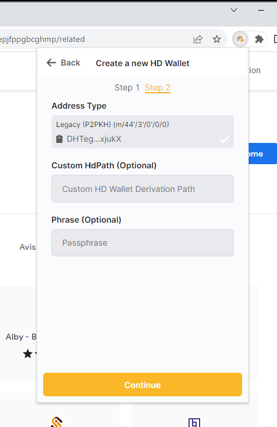Toggle the checkmark on Legacy address type
Image resolution: width=277 pixels, height=427 pixels.
[x=224, y=139]
